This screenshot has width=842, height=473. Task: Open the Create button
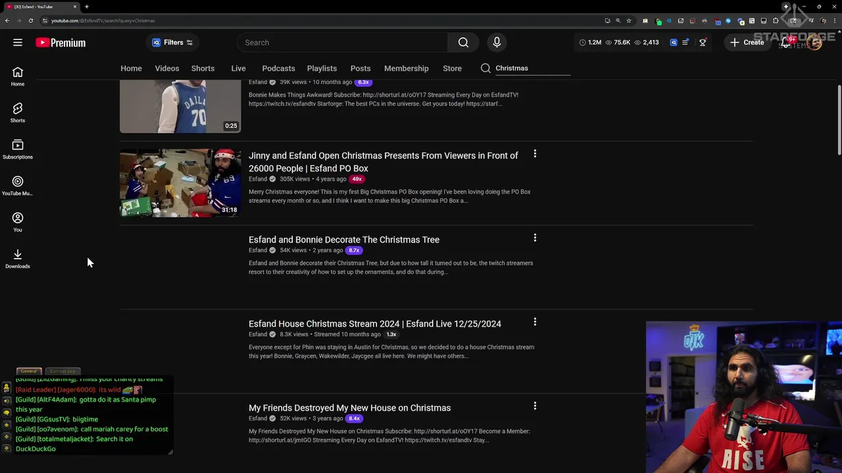[747, 43]
